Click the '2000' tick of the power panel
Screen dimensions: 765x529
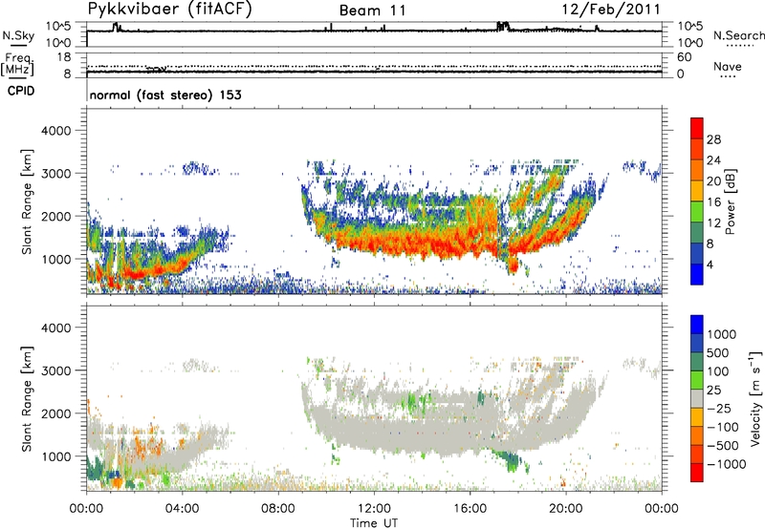pyautogui.click(x=56, y=216)
